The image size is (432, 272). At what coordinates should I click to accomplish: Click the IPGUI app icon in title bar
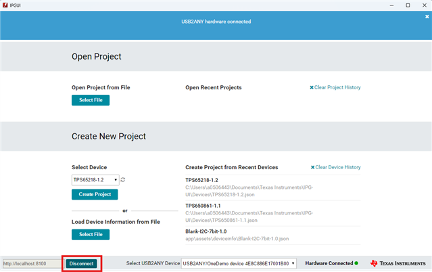pos(5,5)
